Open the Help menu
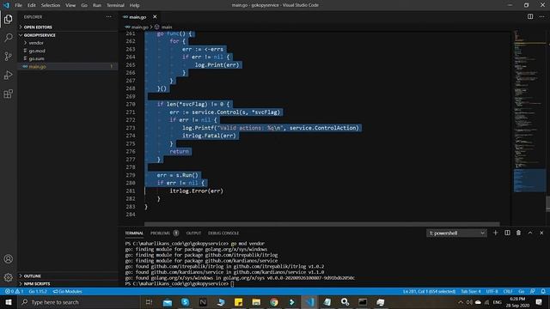This screenshot has height=309, width=550. 134,5
